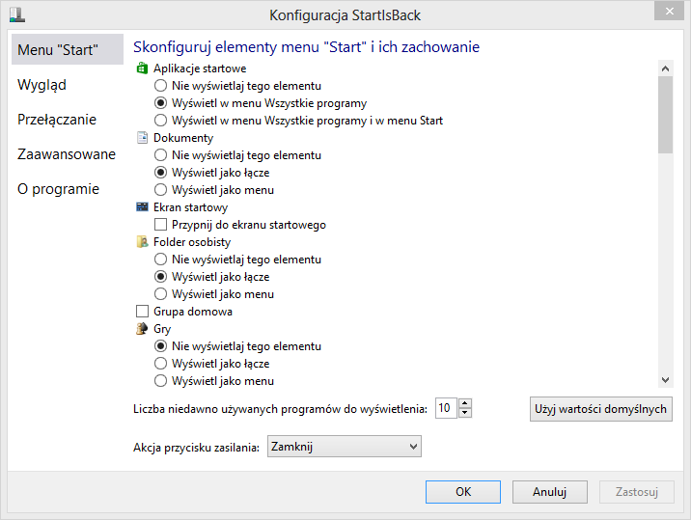Click the 'Dokumenty' group label
The height and width of the screenshot is (520, 691).
(x=183, y=138)
